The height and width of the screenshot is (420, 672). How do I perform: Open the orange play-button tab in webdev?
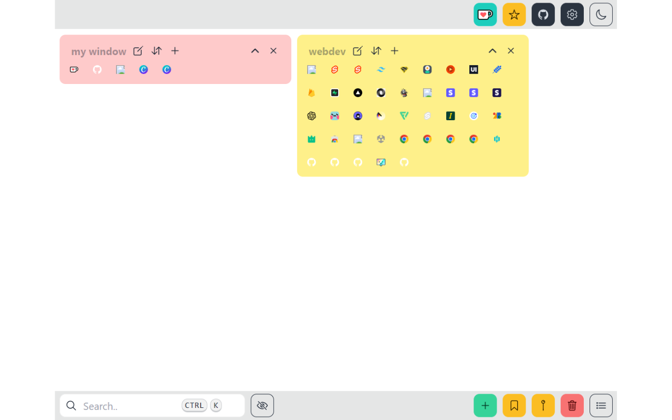click(450, 69)
